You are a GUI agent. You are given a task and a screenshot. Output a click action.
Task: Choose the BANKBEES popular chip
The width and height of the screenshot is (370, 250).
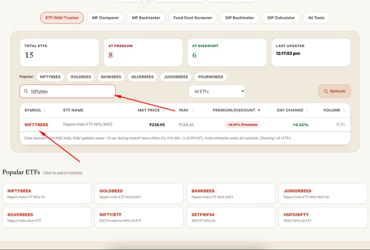pyautogui.click(x=111, y=77)
